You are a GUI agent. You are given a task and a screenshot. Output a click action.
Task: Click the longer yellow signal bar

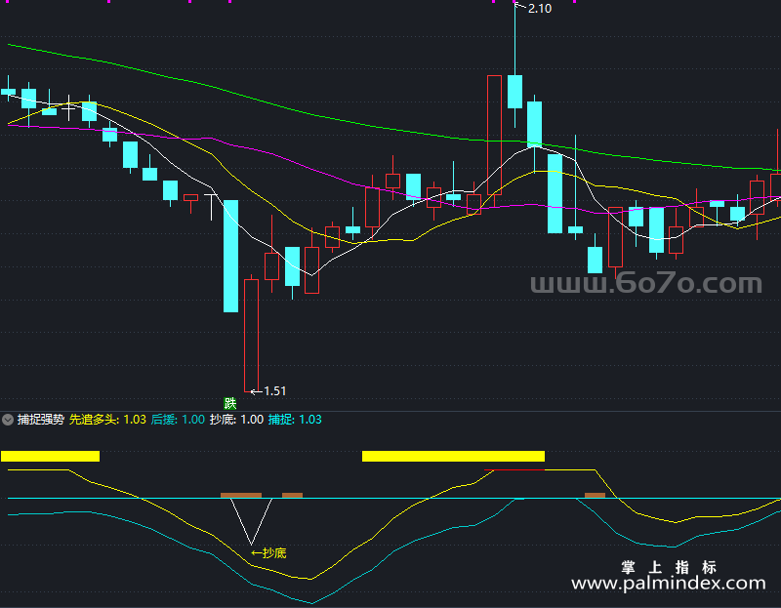click(x=453, y=456)
